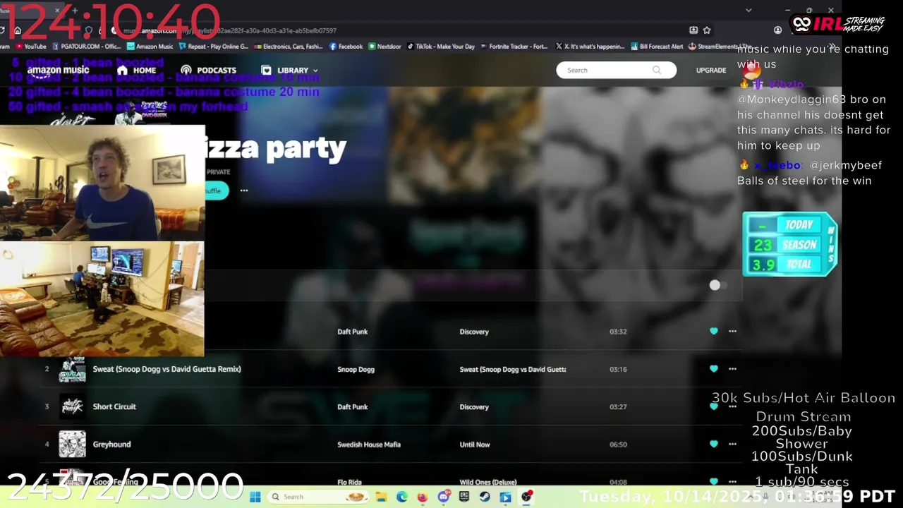The height and width of the screenshot is (508, 903).
Task: Open the Repeat - Play Online bookmark
Action: tap(213, 47)
